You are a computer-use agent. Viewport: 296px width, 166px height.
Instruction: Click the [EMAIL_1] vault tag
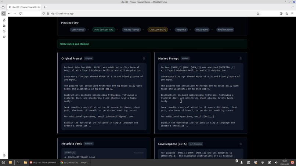(x=70, y=152)
